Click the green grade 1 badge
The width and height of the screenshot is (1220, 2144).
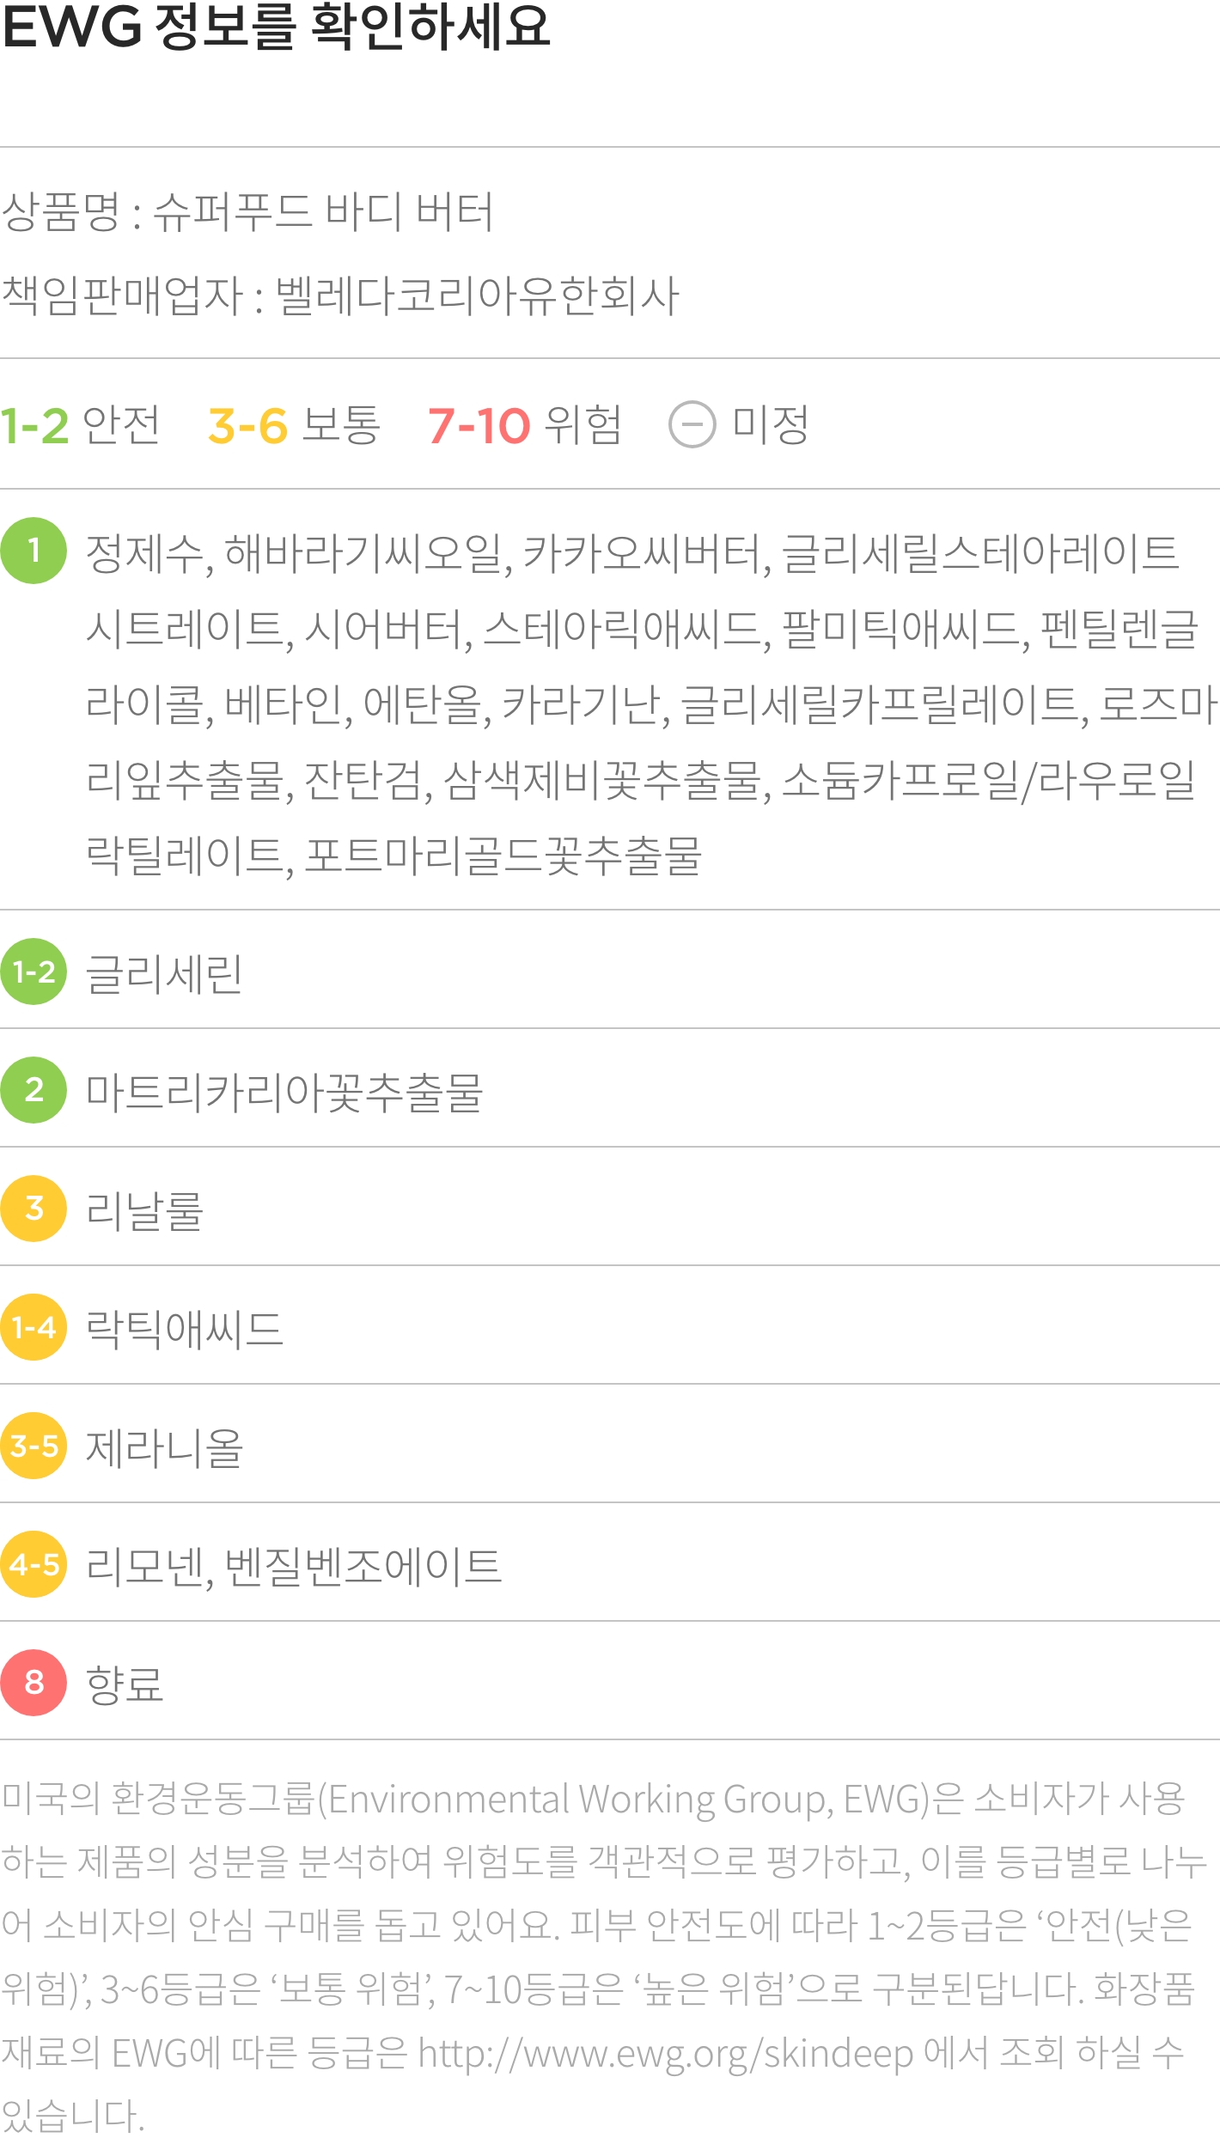34,551
